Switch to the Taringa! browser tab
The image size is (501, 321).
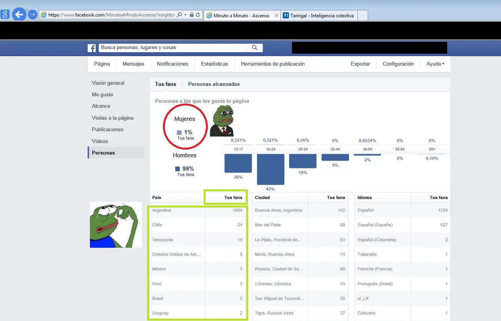click(319, 16)
